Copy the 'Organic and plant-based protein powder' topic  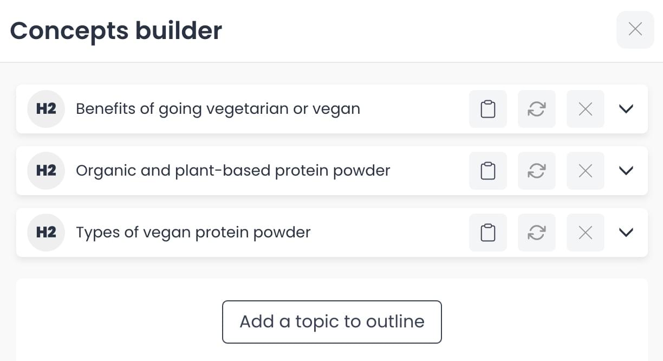(x=488, y=171)
